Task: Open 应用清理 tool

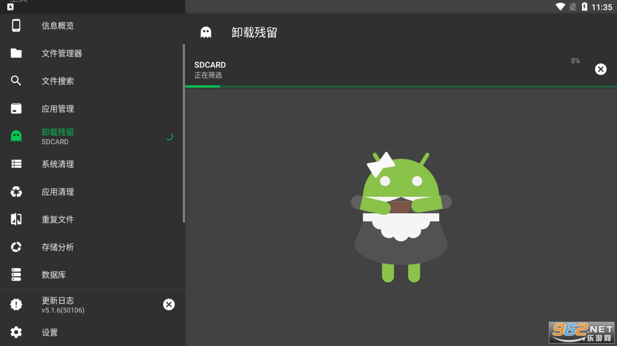Action: point(93,191)
